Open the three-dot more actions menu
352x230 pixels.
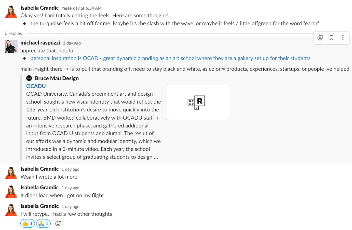(x=343, y=38)
